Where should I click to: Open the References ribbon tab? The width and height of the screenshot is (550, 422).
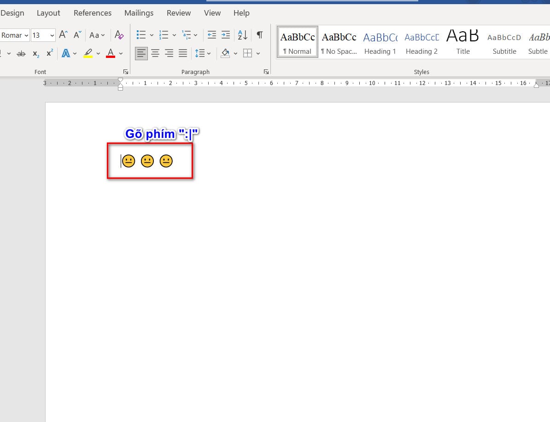pos(93,13)
